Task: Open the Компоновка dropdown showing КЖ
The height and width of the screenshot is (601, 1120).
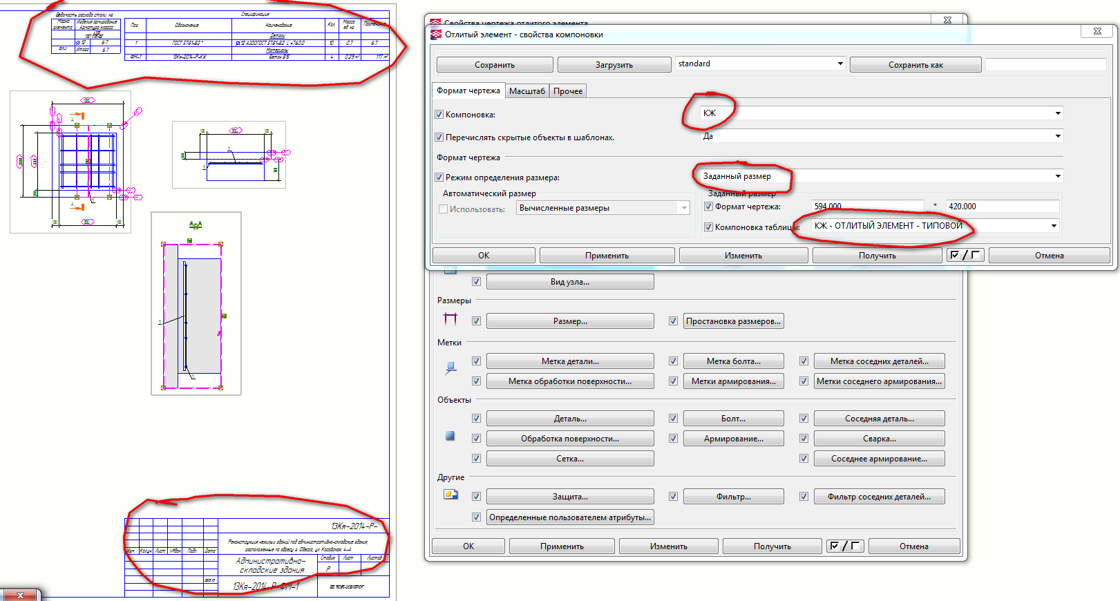Action: [x=1057, y=113]
